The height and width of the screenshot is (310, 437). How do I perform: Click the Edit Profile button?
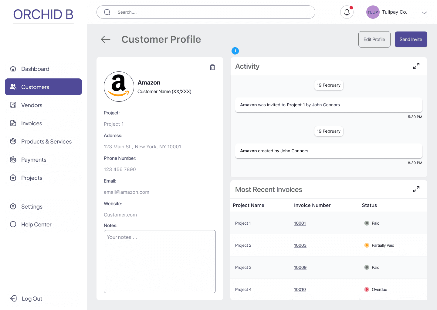[x=374, y=39]
